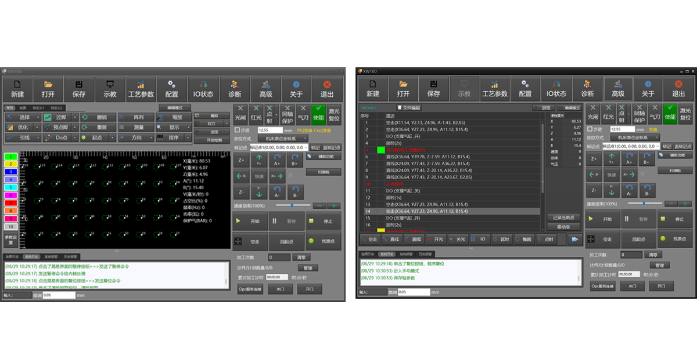Toggle 同轴保护 in the left window
The width and height of the screenshot is (697, 348).
[x=287, y=114]
